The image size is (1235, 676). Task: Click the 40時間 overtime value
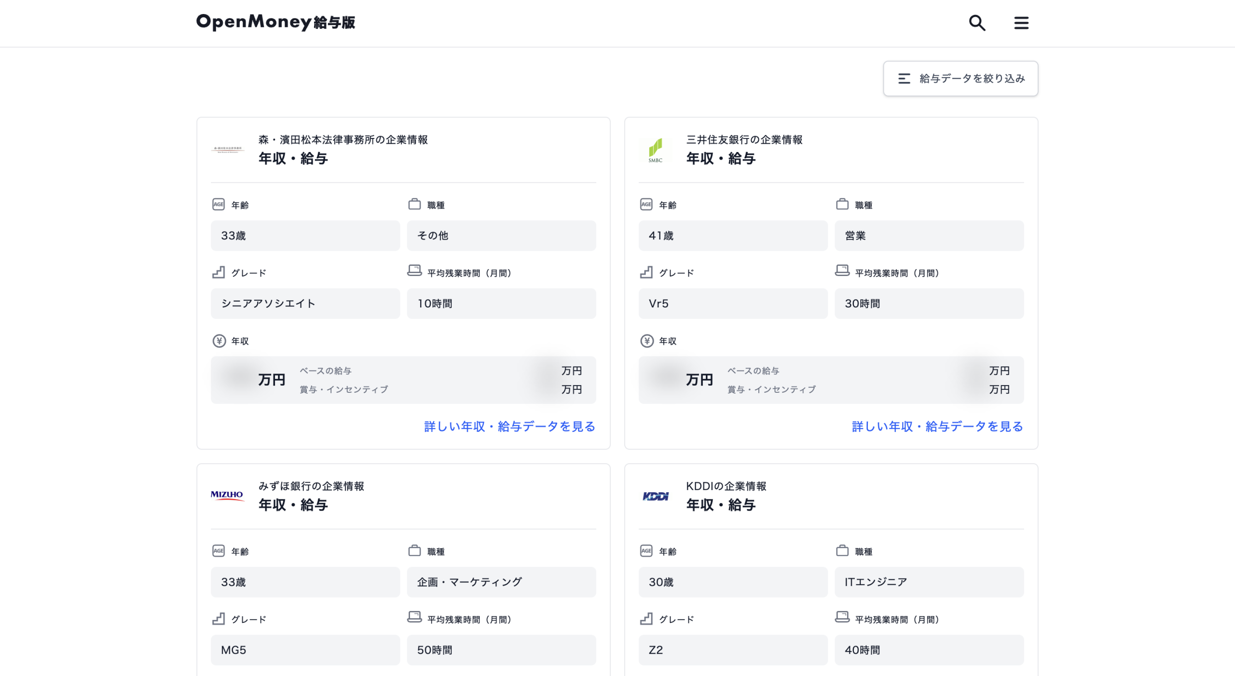pos(930,650)
